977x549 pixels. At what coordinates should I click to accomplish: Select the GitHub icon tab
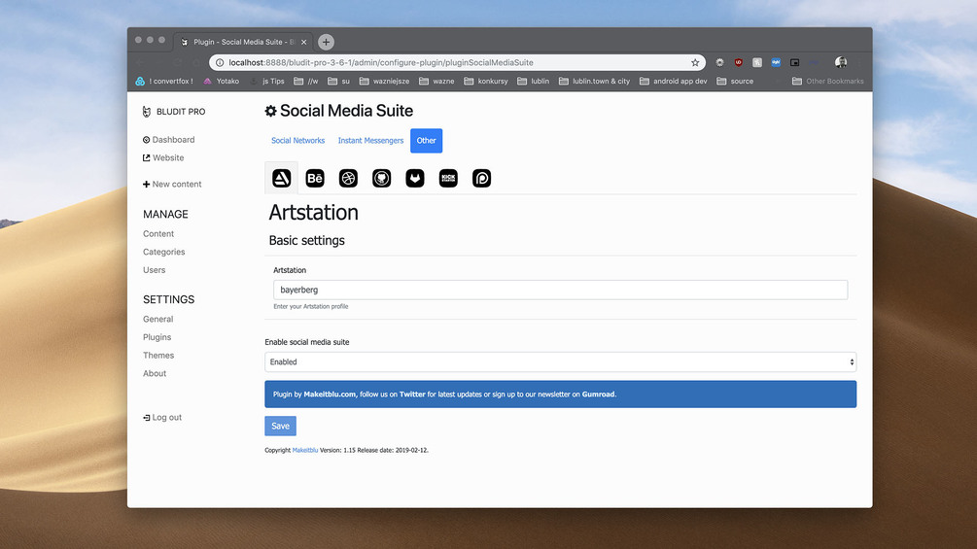[x=381, y=179]
